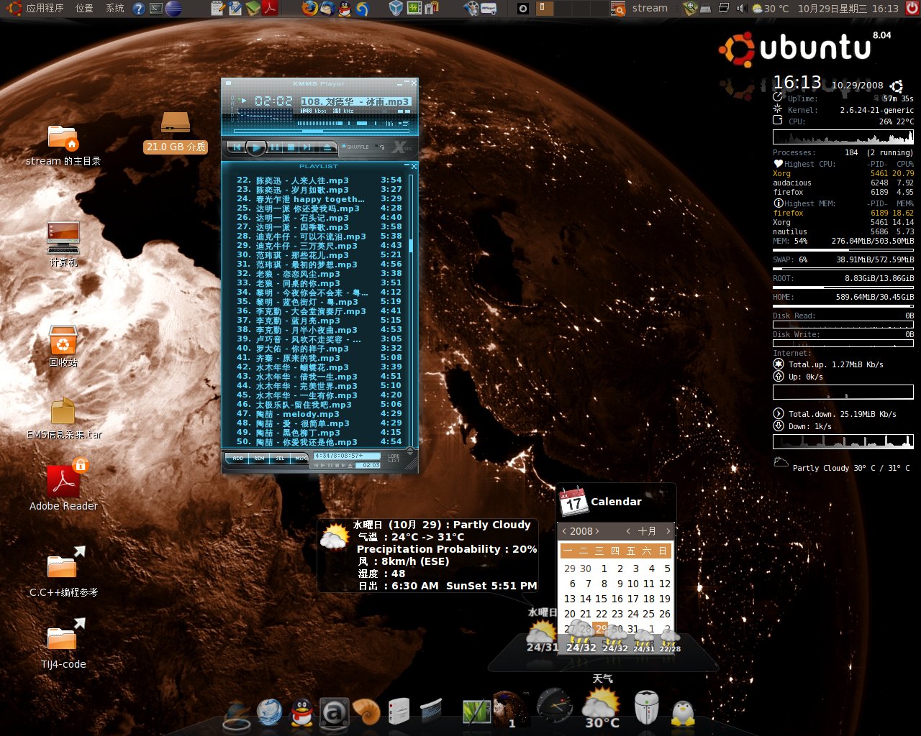This screenshot has width=921, height=736.
Task: Seek on XMMS song position bar
Action: [322, 131]
